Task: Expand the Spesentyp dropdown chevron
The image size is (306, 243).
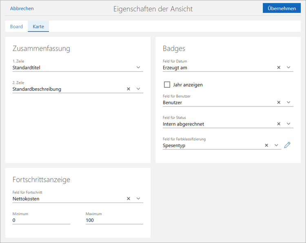Action: [x=276, y=145]
